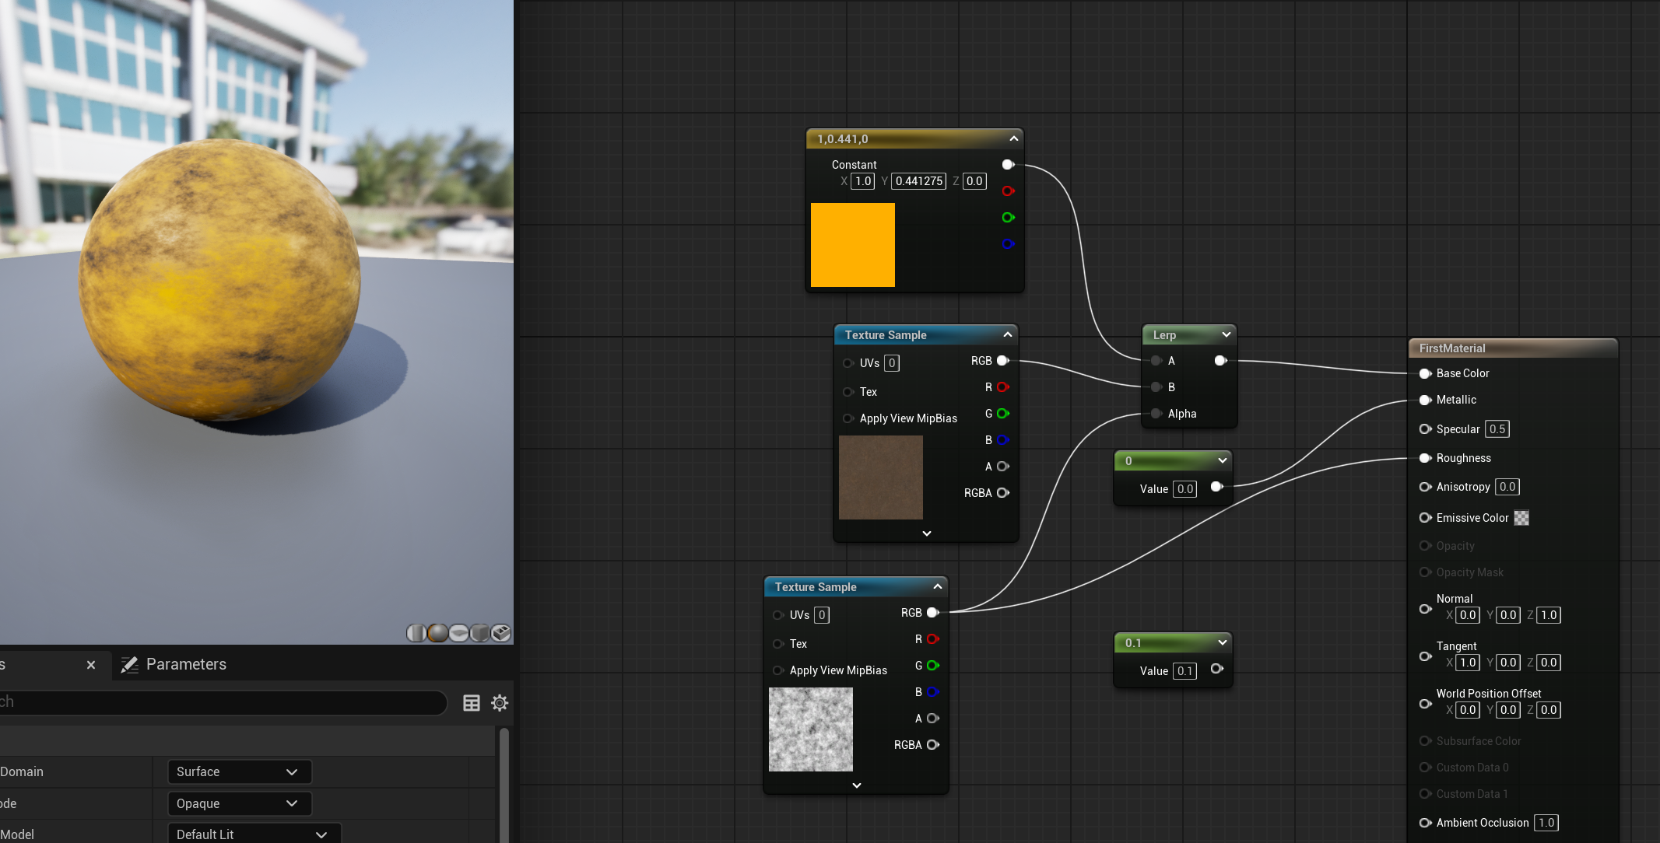Edit the Specular 0.5 value field
The width and height of the screenshot is (1660, 843).
(x=1497, y=429)
